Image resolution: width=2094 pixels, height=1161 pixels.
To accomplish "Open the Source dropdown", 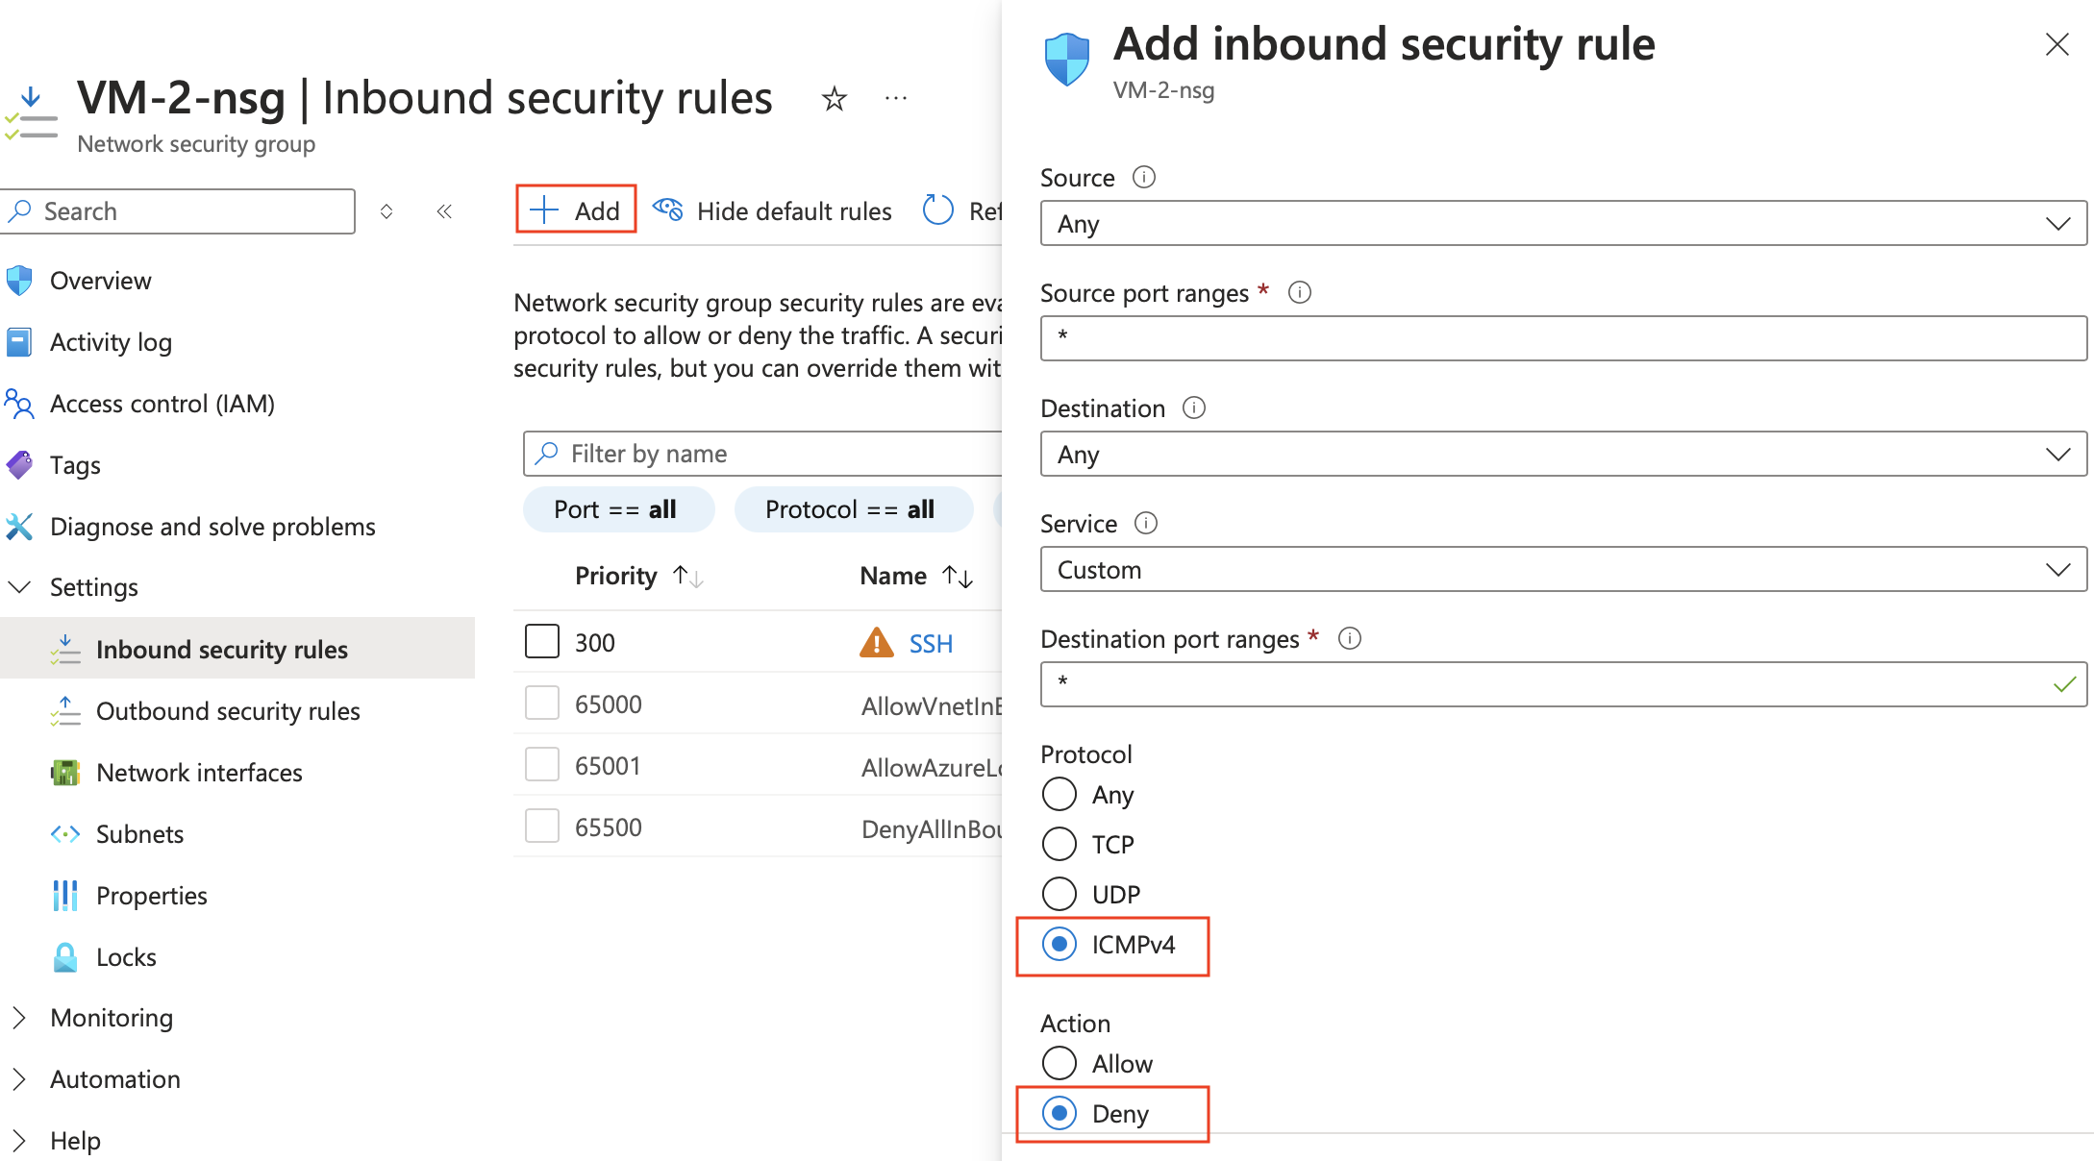I will point(1563,223).
